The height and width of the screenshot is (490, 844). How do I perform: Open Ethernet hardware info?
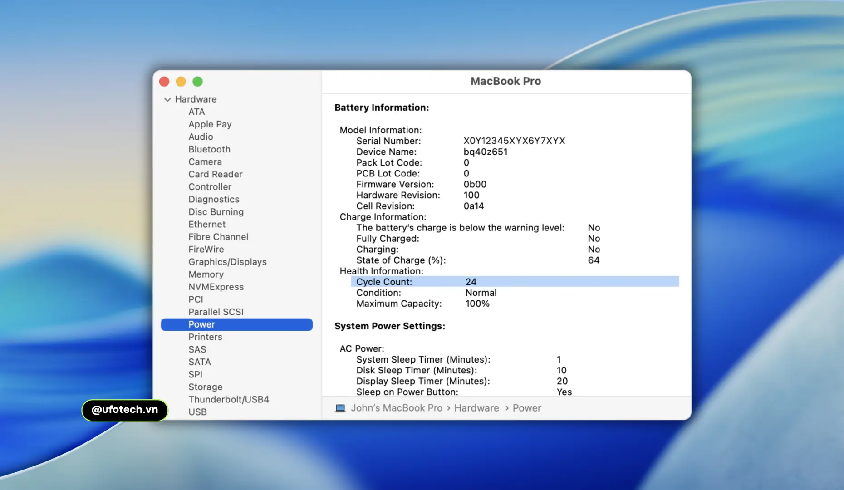click(x=207, y=224)
